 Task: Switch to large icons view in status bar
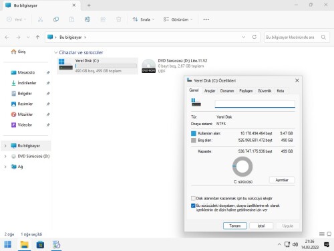(x=329, y=234)
